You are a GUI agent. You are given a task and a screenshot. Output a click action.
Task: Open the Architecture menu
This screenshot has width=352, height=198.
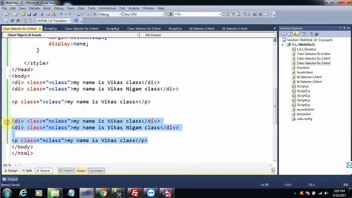(107, 8)
